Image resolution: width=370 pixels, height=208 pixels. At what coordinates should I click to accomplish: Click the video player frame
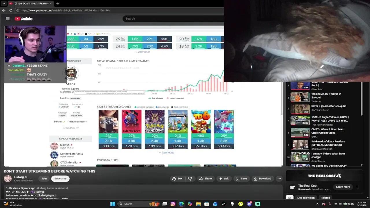pos(143,96)
